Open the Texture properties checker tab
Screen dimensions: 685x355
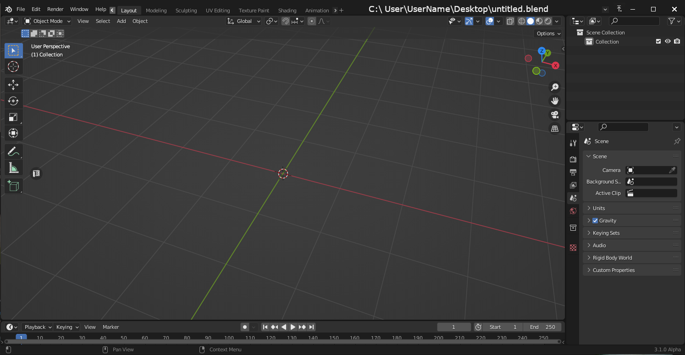(x=573, y=248)
